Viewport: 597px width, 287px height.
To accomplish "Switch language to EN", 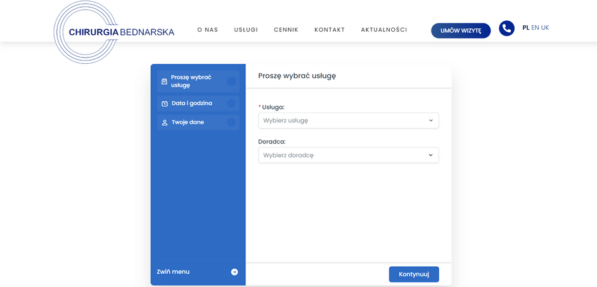I will [x=536, y=28].
